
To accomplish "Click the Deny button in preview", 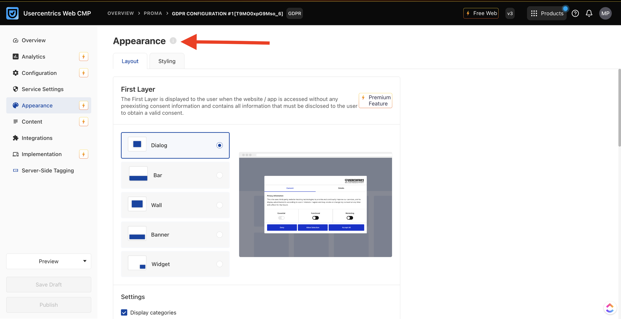I will point(282,228).
